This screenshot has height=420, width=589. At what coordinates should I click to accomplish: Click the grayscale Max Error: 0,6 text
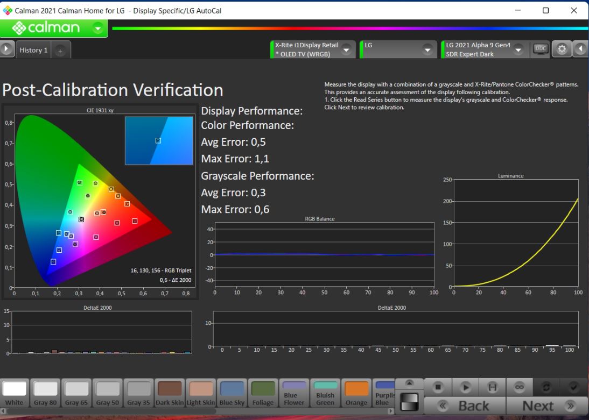coord(235,209)
